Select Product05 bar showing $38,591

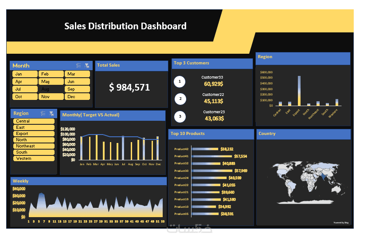205,214
